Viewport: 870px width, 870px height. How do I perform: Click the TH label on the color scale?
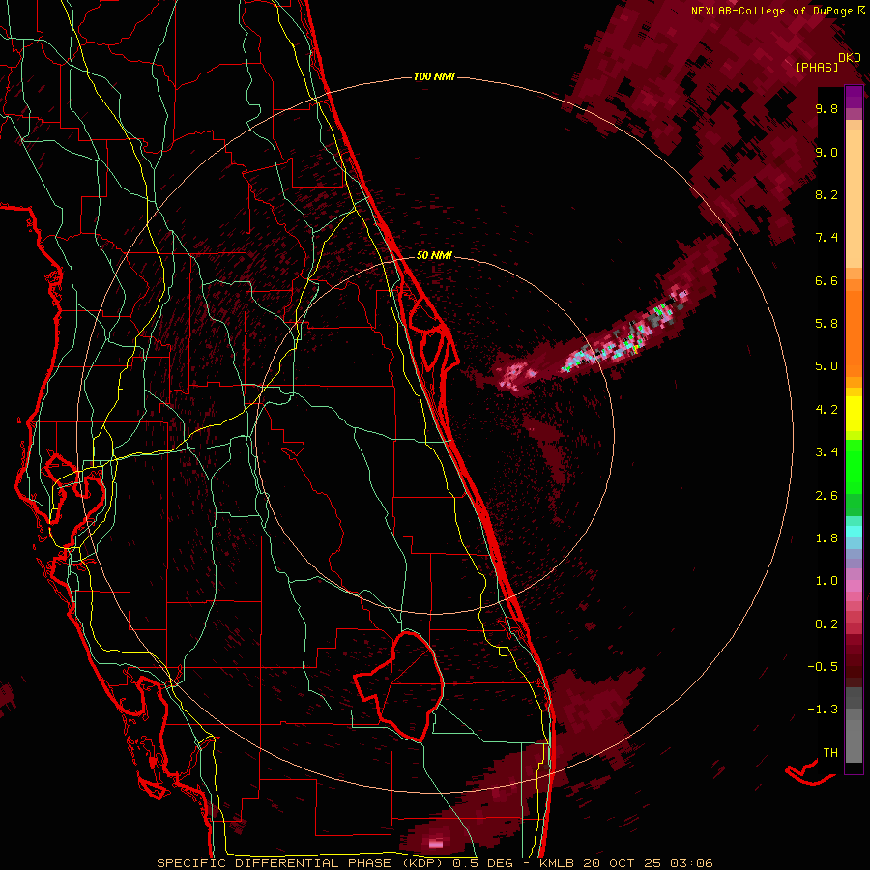(x=830, y=753)
